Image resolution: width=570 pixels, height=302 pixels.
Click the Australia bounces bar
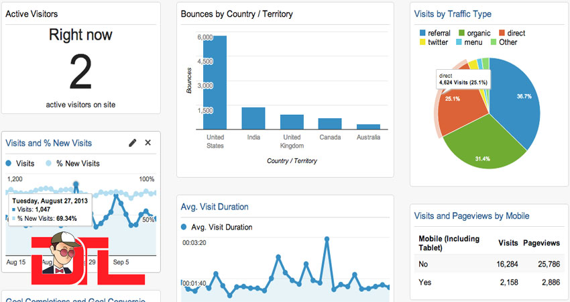click(368, 127)
